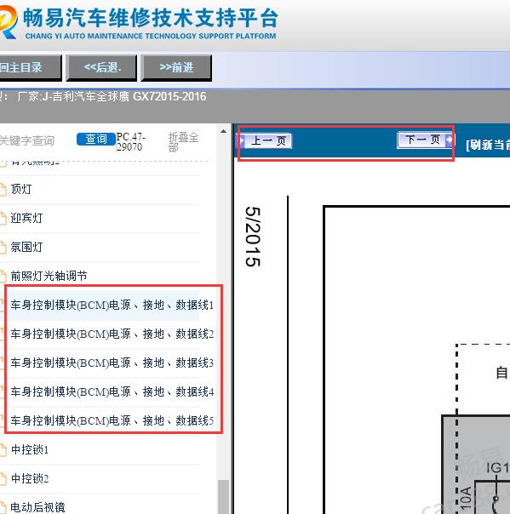The height and width of the screenshot is (514, 510).
Task: Click the 5/2015 date on diagram
Action: (x=253, y=237)
